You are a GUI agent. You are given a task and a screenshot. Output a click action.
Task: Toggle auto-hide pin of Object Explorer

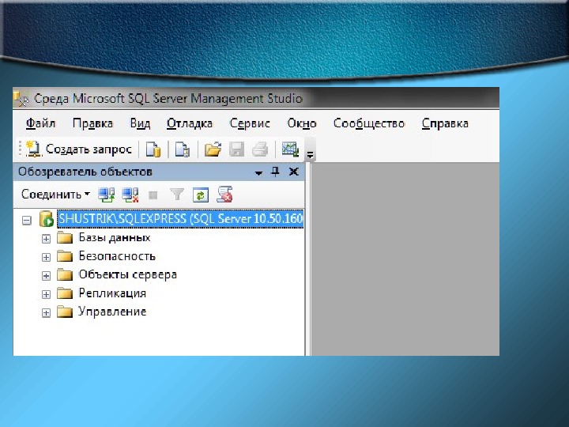pos(276,172)
